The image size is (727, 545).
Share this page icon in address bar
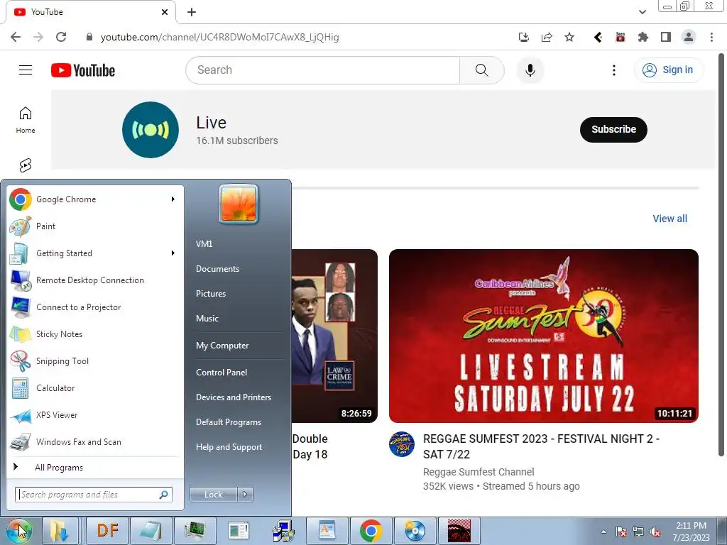547,37
